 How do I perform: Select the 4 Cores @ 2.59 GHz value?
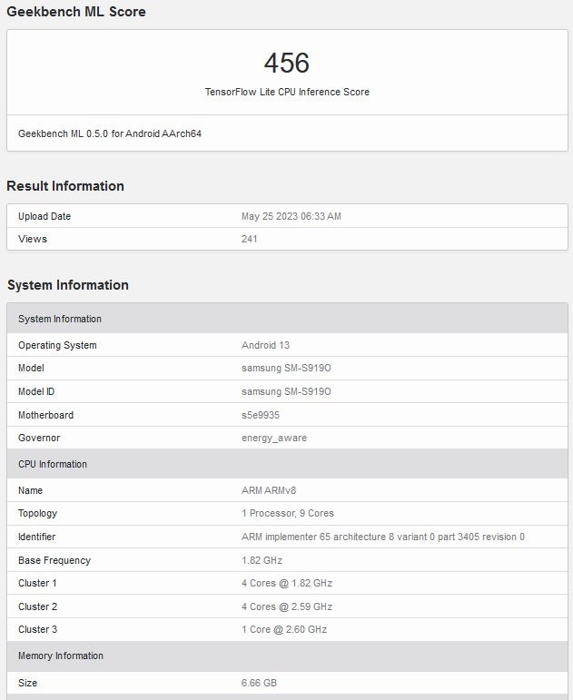click(287, 606)
